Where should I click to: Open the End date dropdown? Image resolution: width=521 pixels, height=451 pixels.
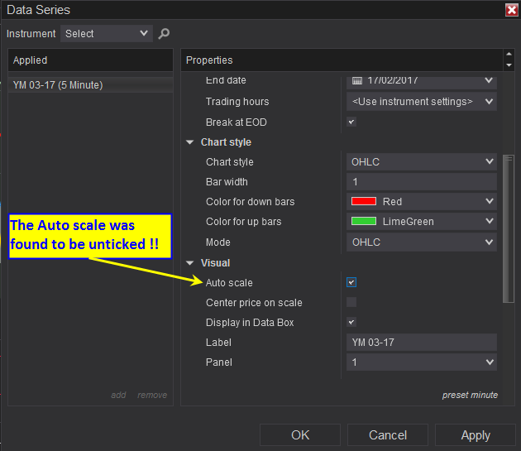(422, 81)
